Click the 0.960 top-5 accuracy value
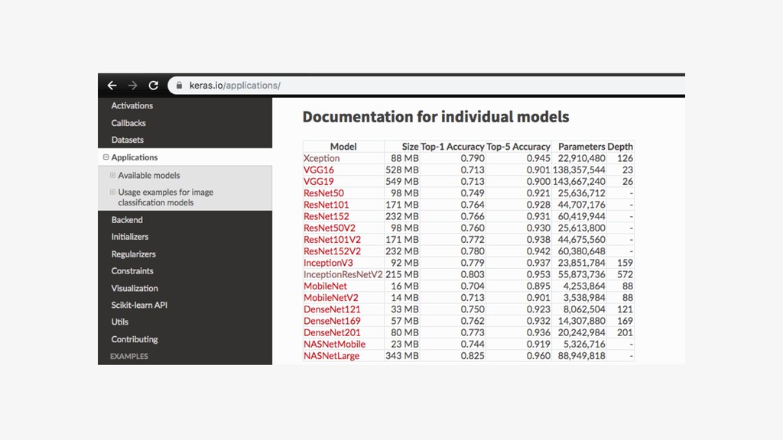Image resolution: width=783 pixels, height=440 pixels. tap(538, 356)
